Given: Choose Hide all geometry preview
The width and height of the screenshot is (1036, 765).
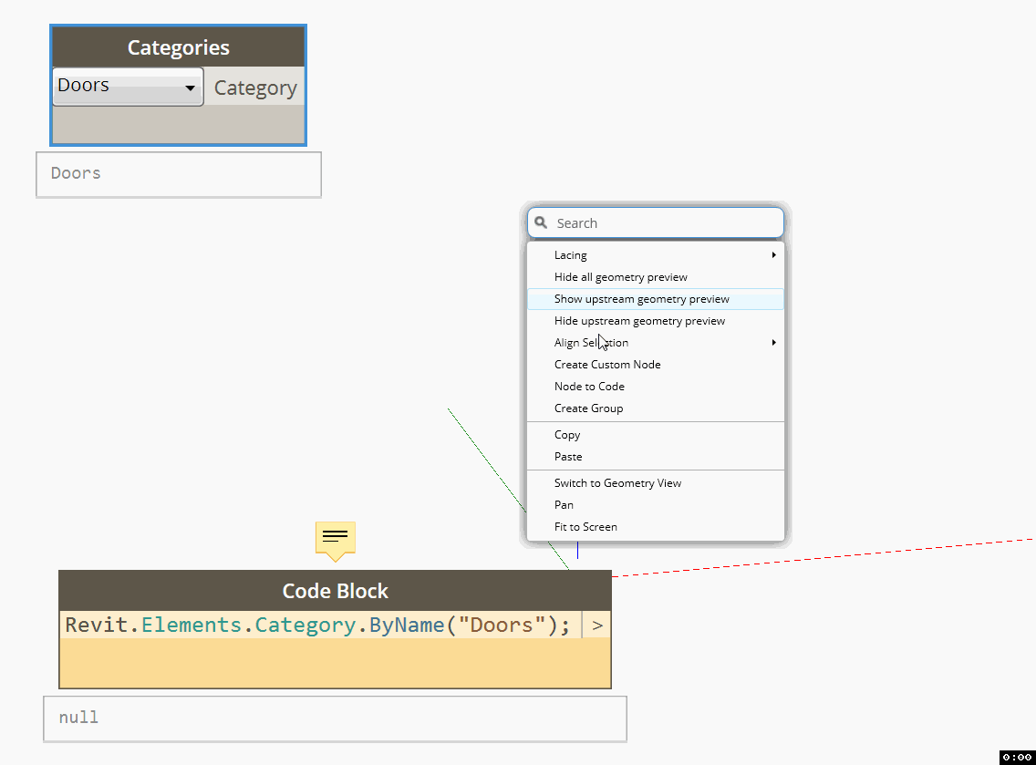Looking at the screenshot, I should tap(620, 276).
